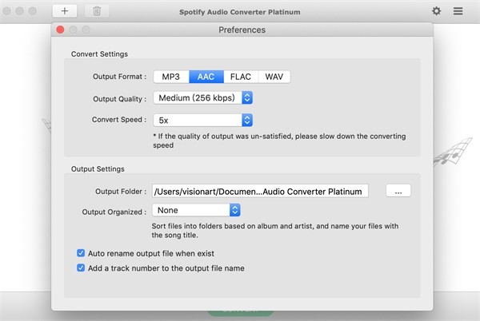Screen dimensions: 480x321
Task: Close the Preferences window with red button
Action: coord(60,30)
